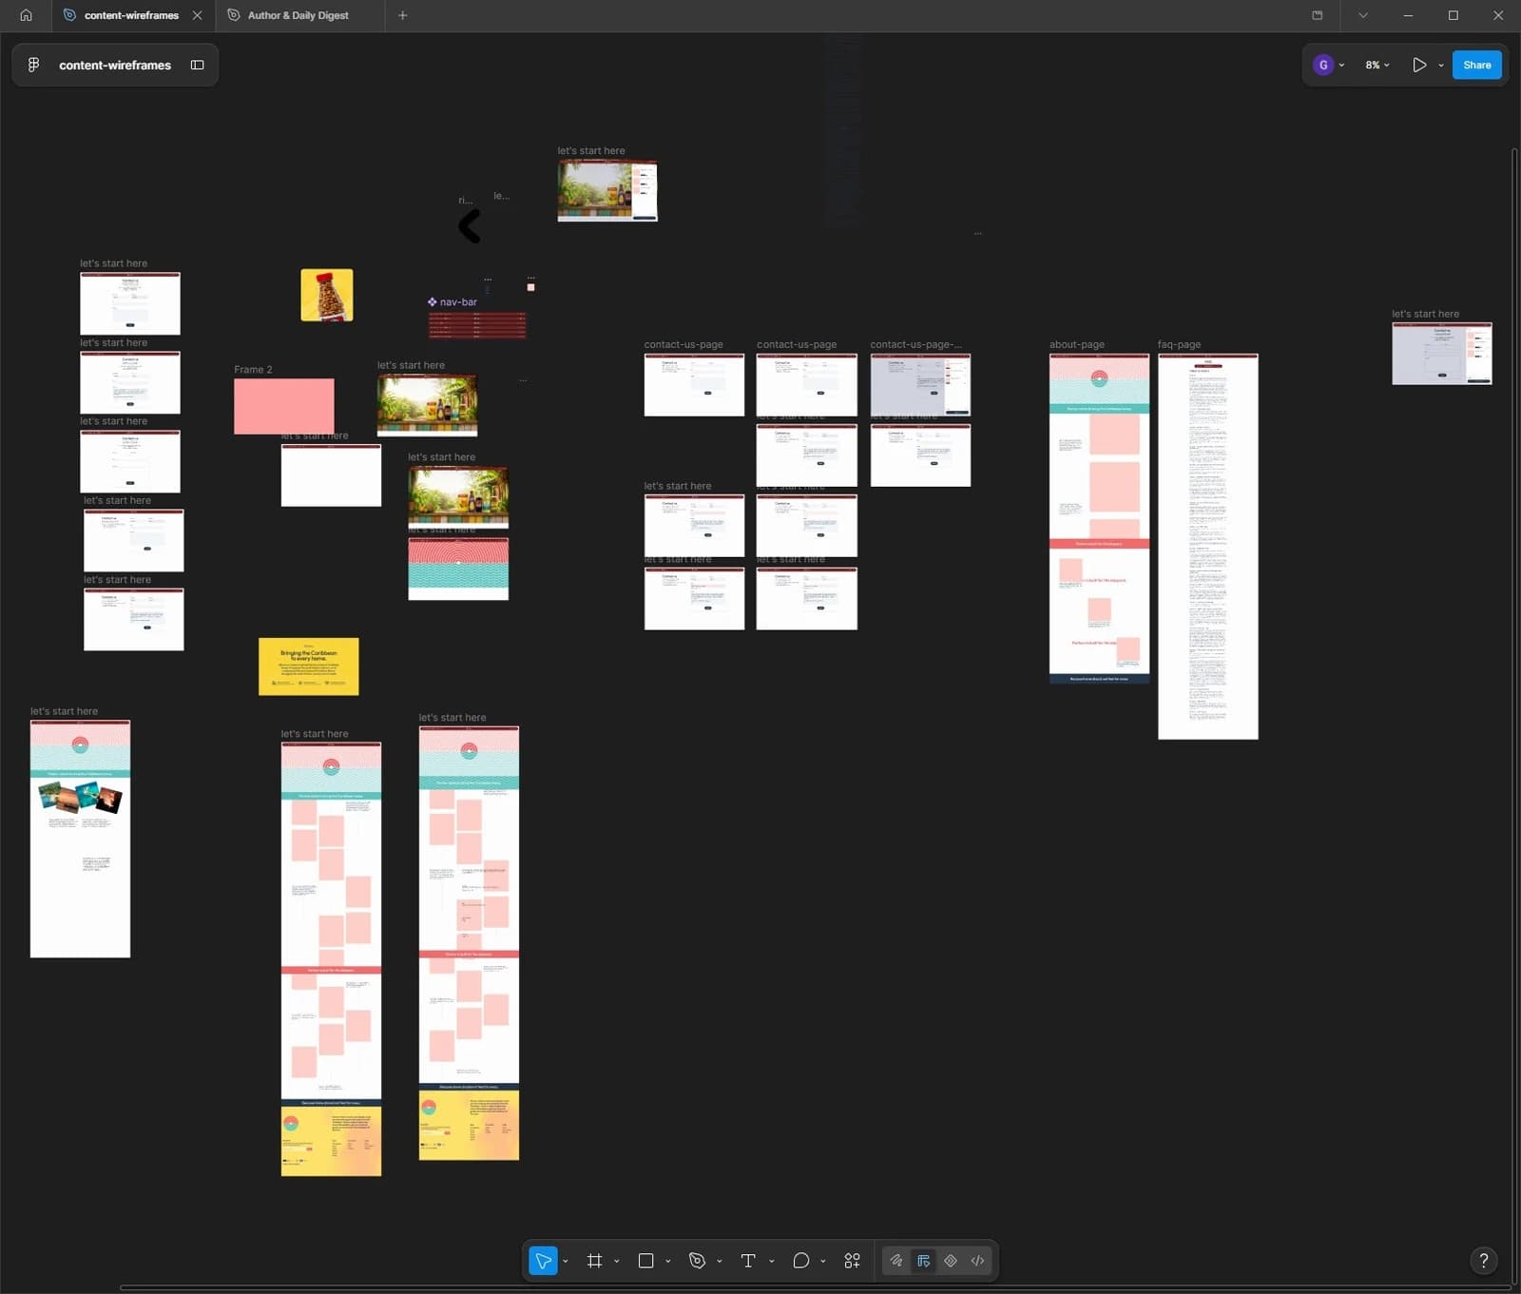This screenshot has width=1521, height=1294.
Task: Close the content-wireframes tab
Action: 198,15
